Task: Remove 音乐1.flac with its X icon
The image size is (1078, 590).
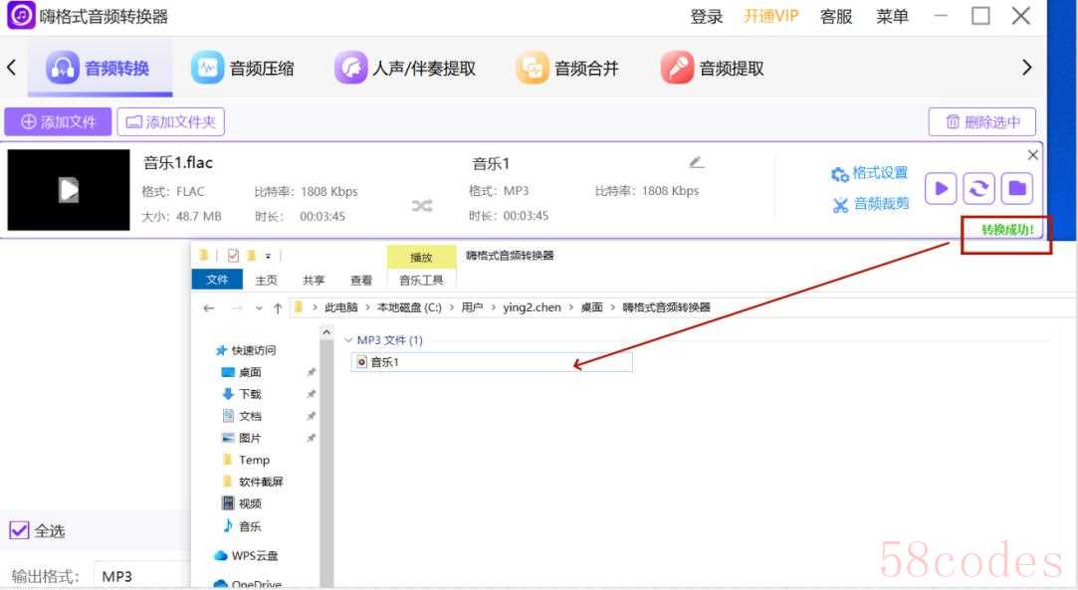Action: 1032,155
